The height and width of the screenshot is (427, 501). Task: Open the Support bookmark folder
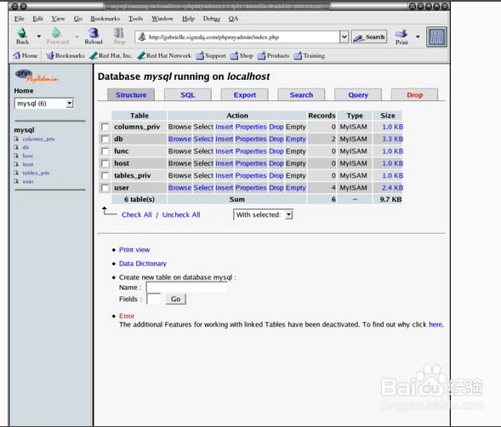click(211, 55)
